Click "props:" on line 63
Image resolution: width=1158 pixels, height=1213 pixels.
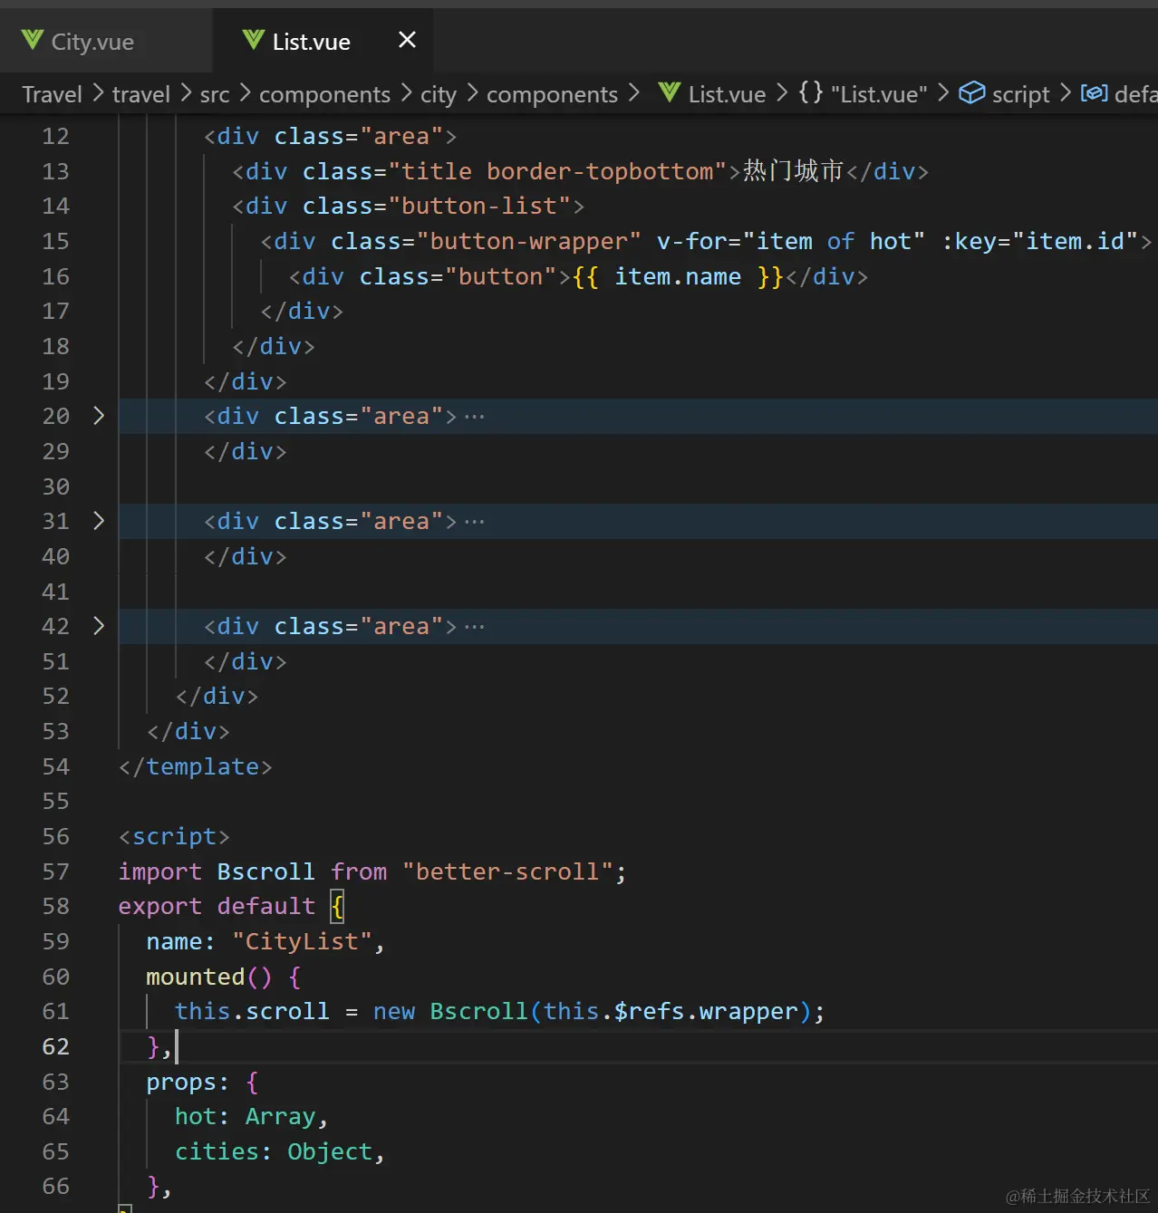(x=188, y=1082)
